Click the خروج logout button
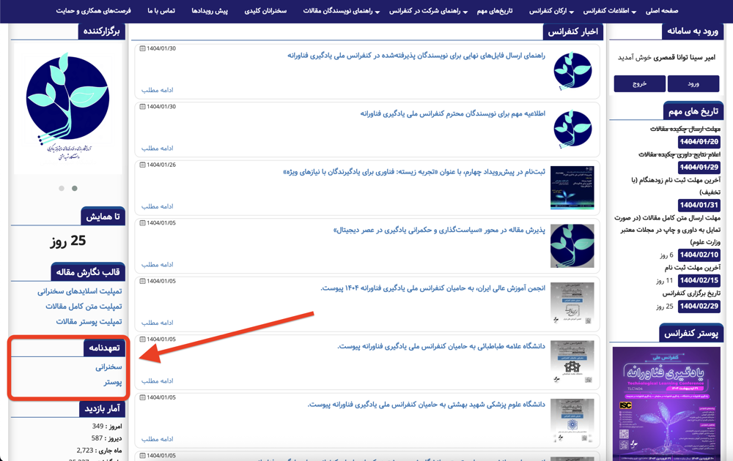733x461 pixels. 639,83
